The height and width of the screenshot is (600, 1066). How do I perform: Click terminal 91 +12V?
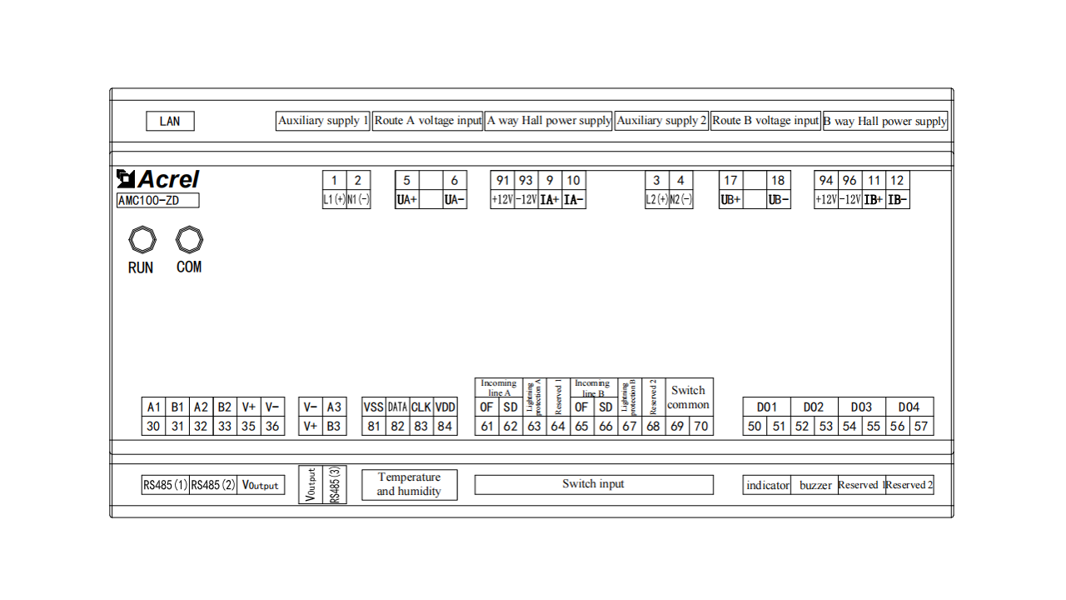tap(502, 190)
